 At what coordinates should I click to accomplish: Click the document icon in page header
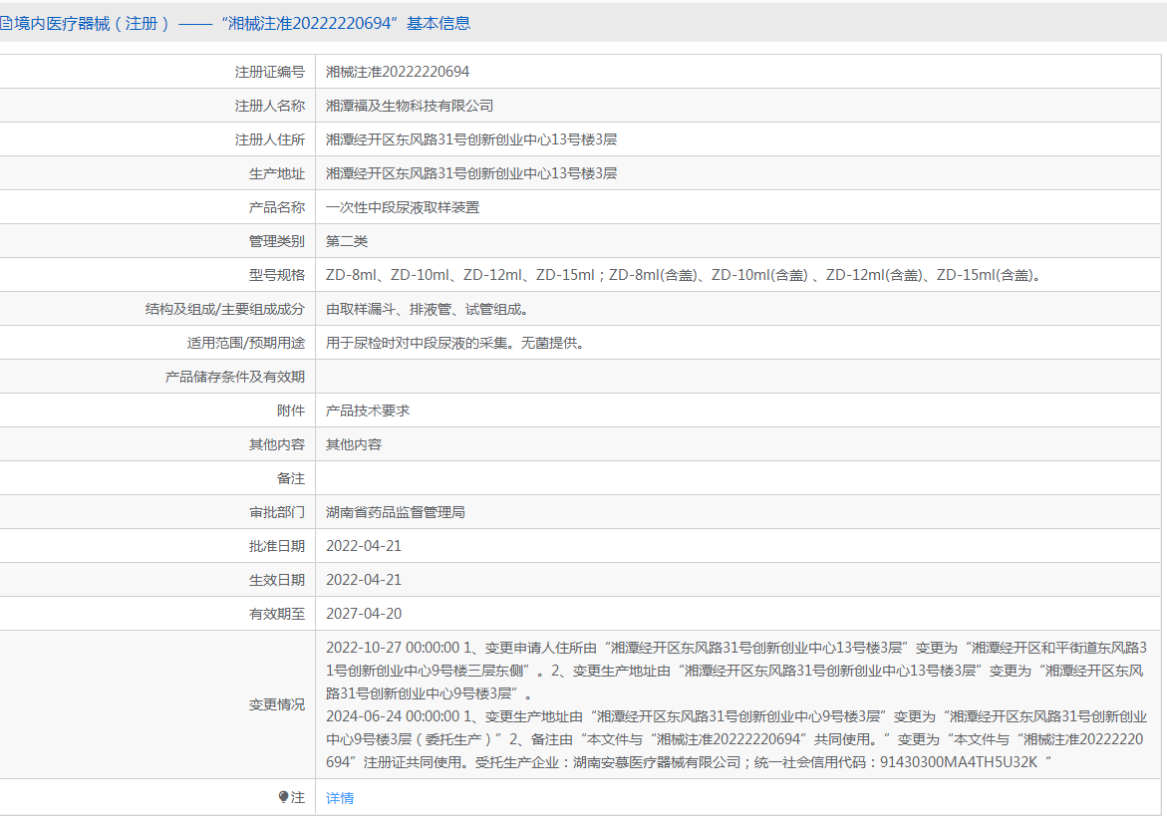point(6,23)
